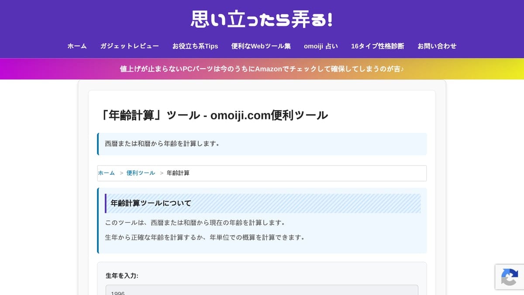524x295 pixels.
Task: Click the 「年齢計算」ツール page heading
Action: coord(213,115)
